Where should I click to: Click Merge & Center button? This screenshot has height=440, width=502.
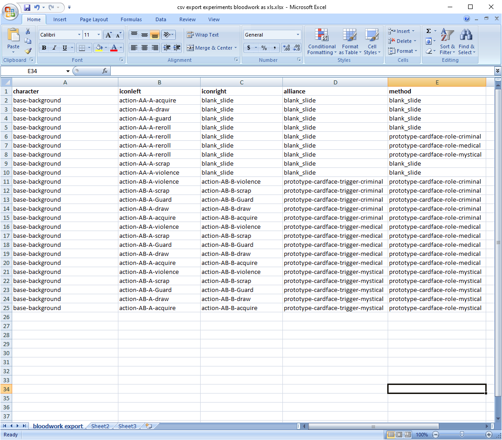click(210, 48)
